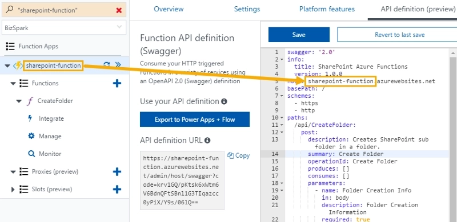Click info icon beside Use your API definition
The width and height of the screenshot is (457, 222).
pyautogui.click(x=224, y=101)
